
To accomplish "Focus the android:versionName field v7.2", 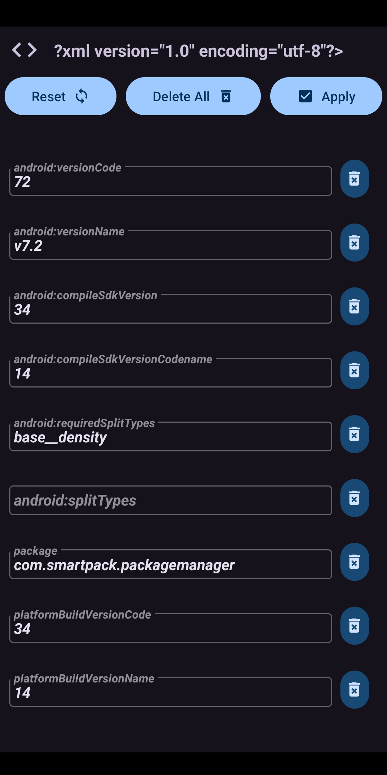I will (171, 245).
